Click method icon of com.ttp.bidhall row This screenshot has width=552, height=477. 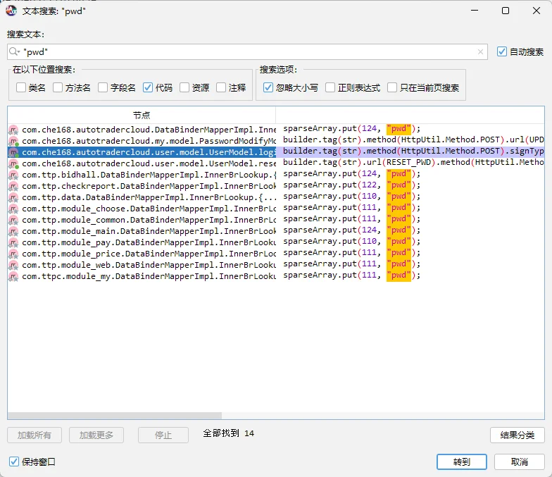click(13, 175)
